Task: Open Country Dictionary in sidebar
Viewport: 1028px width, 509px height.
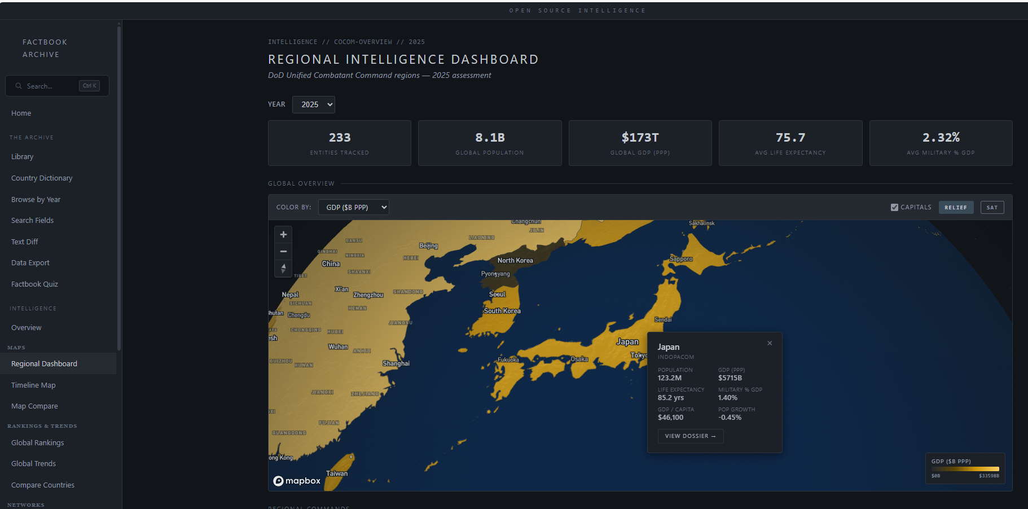Action: (x=42, y=178)
